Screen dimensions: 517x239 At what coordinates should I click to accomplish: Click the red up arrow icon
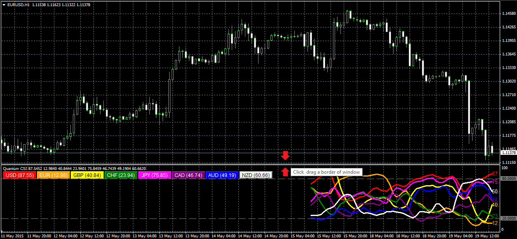coord(285,172)
